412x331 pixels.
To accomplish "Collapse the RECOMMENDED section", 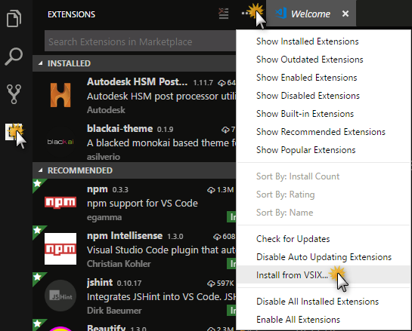I will click(x=134, y=170).
